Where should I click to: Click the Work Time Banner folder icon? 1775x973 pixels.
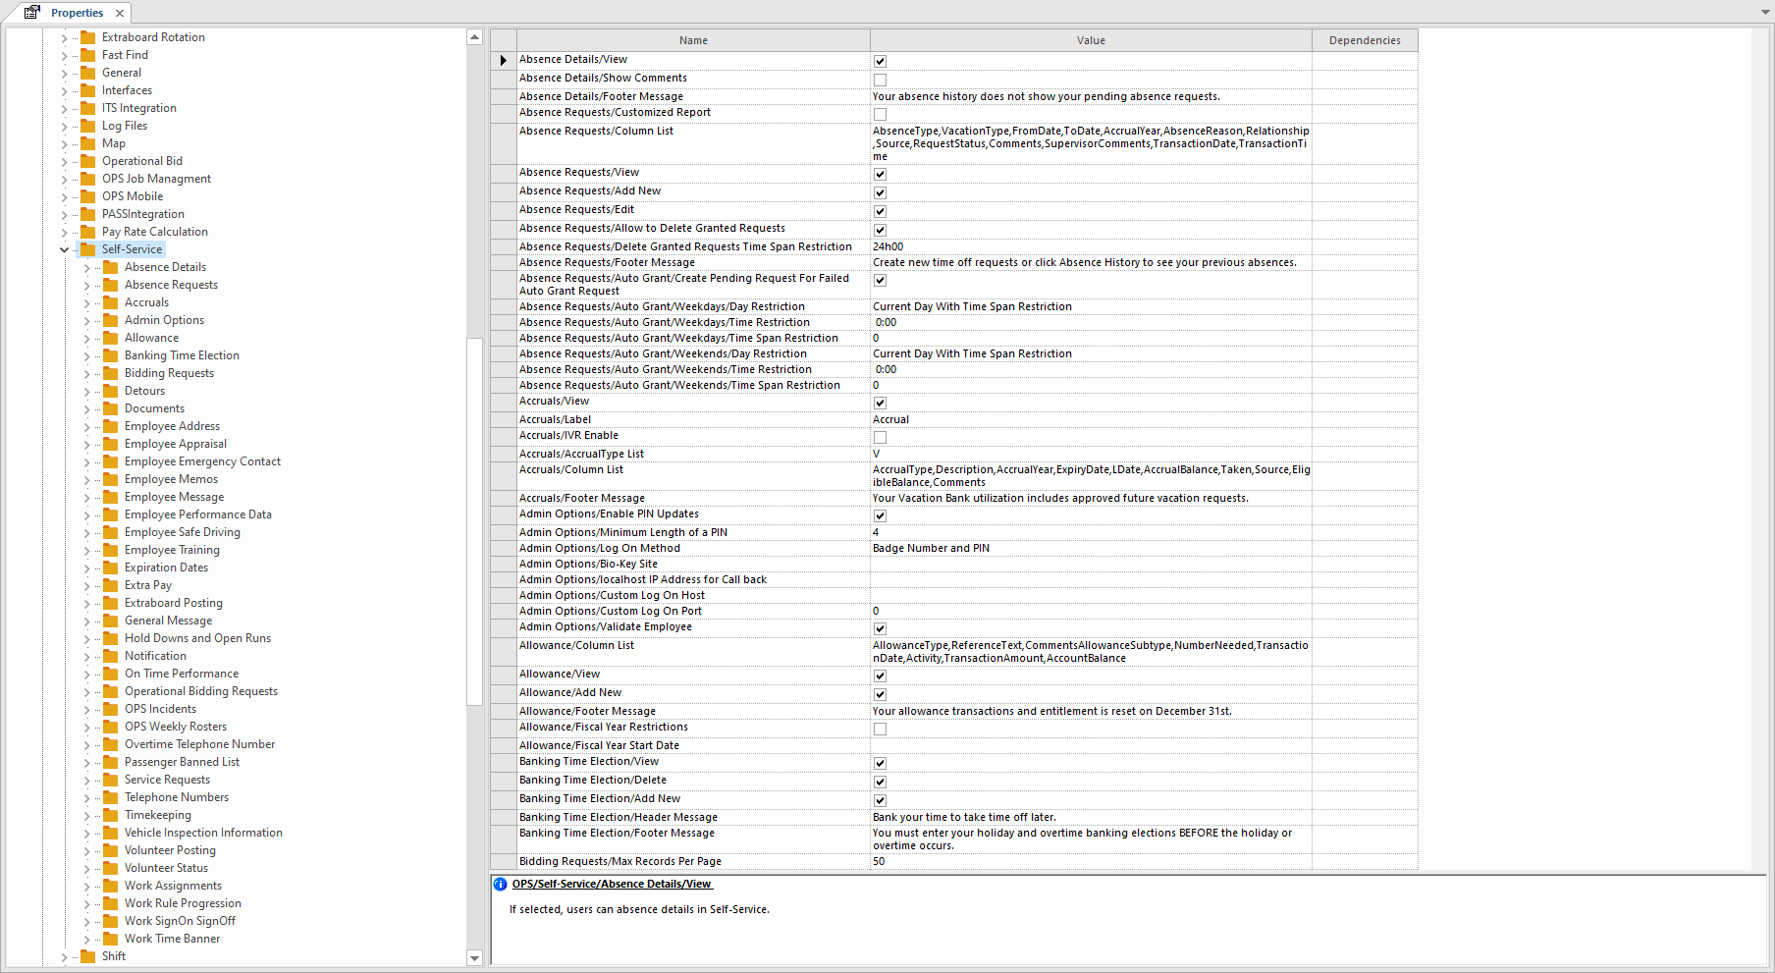point(111,939)
